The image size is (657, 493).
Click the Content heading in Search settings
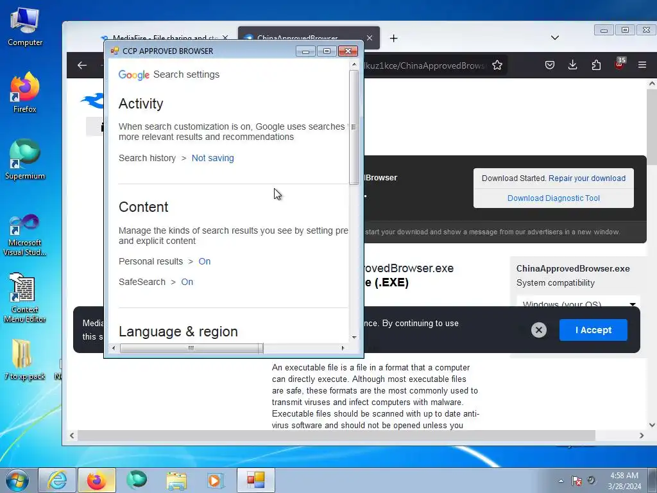pyautogui.click(x=143, y=207)
